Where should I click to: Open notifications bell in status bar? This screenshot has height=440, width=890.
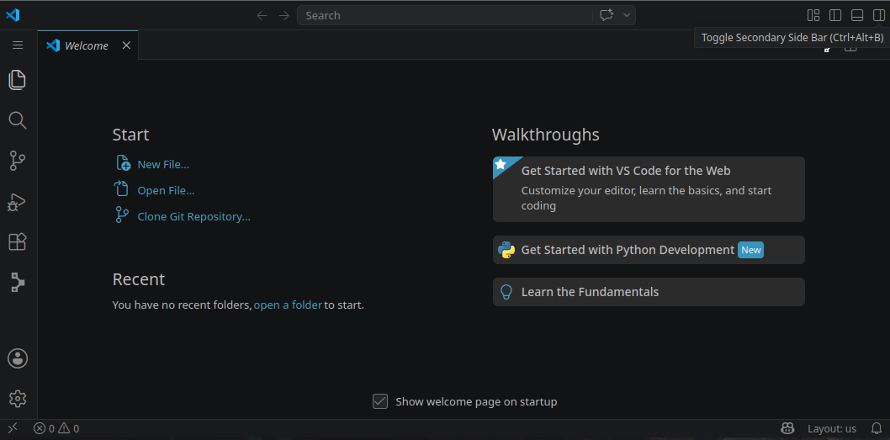pos(877,429)
